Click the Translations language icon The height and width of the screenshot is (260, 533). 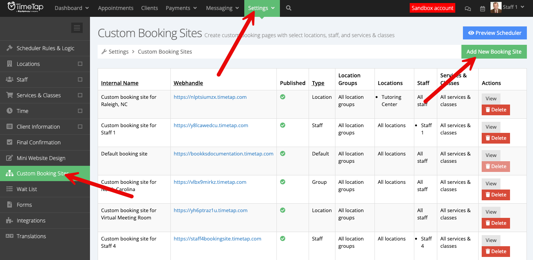(10, 236)
